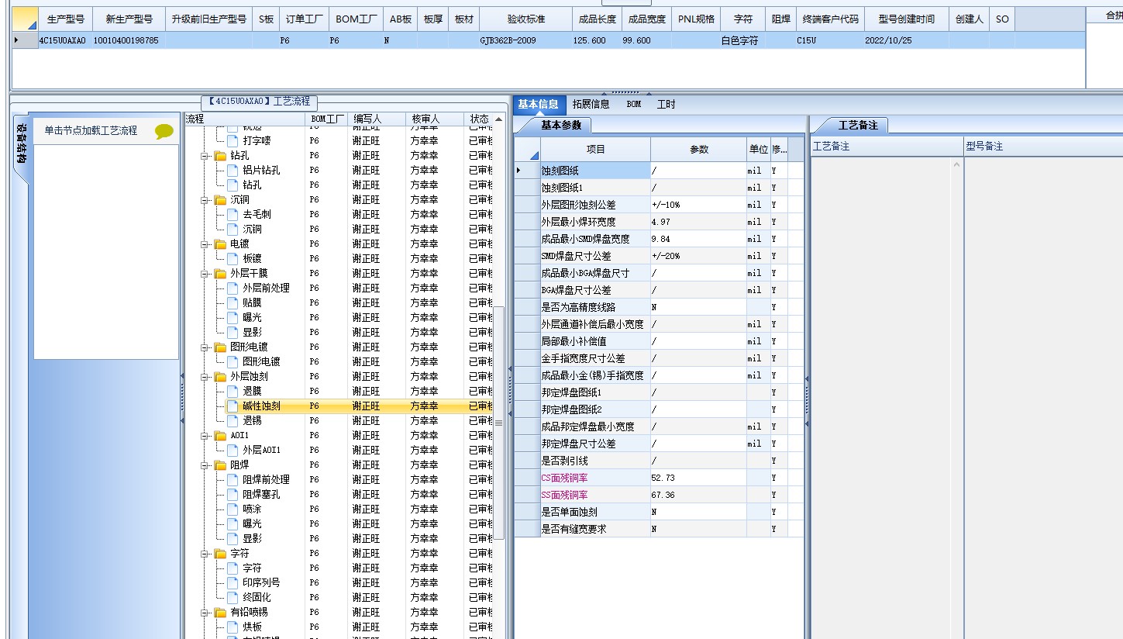Image resolution: width=1123 pixels, height=639 pixels.
Task: Click the folder icon of AOI1 group
Action: pos(220,435)
